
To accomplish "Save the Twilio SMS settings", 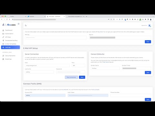I will click(148, 100).
